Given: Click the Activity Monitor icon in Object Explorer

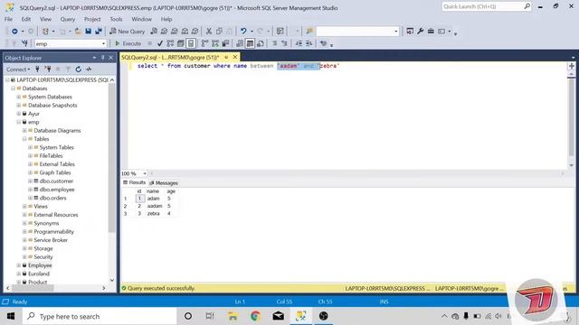Looking at the screenshot, I should [x=89, y=70].
